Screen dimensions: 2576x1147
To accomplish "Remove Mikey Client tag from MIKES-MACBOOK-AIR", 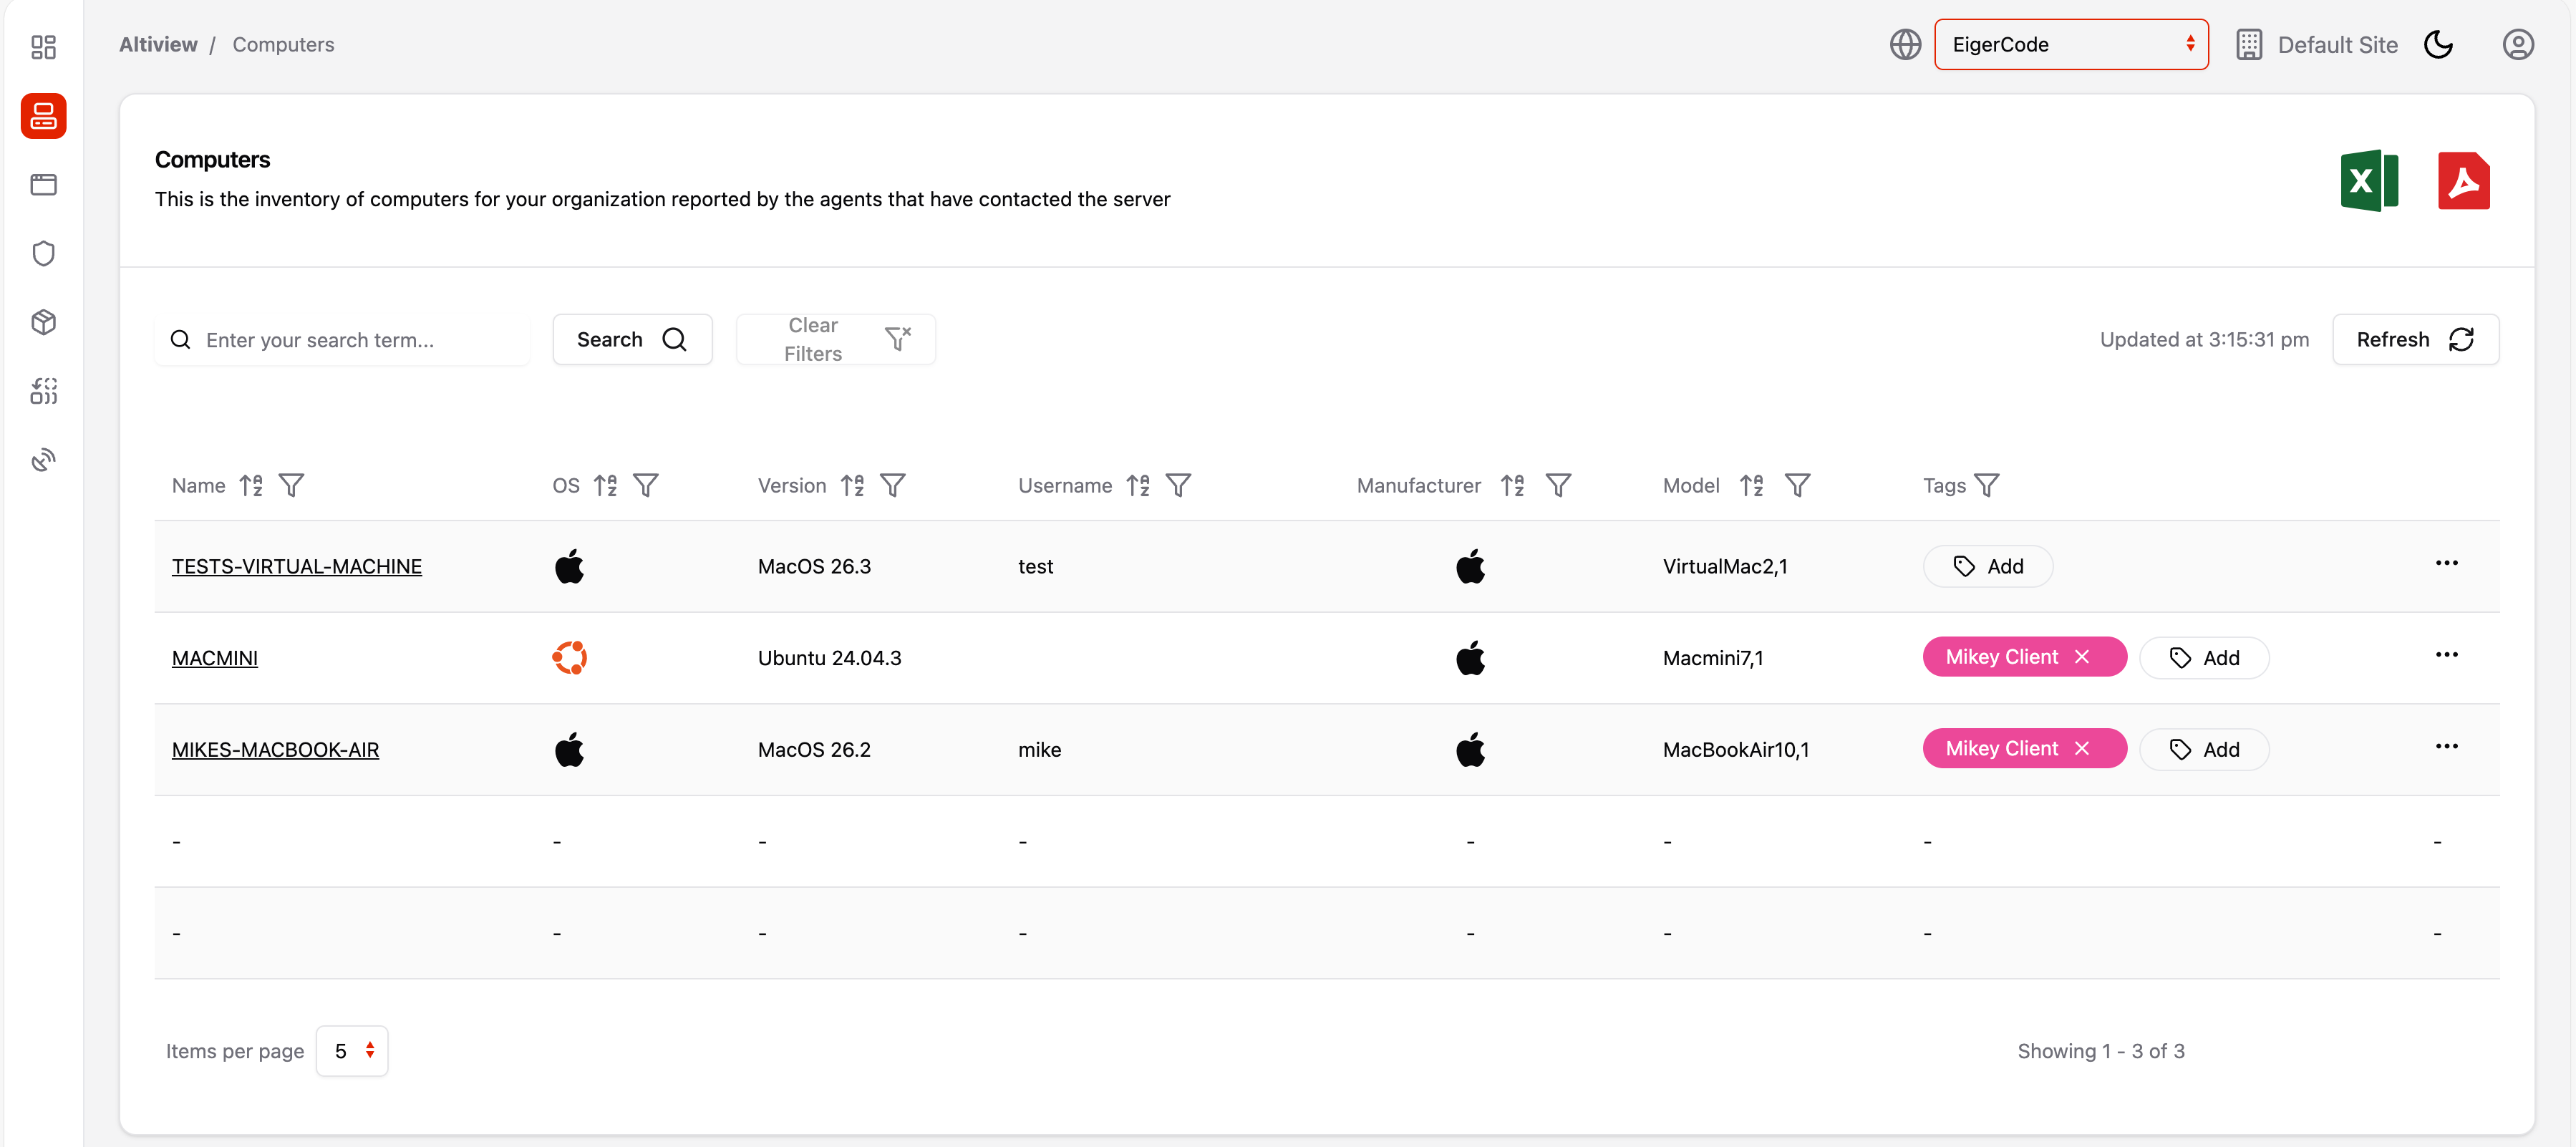I will 2082,749.
